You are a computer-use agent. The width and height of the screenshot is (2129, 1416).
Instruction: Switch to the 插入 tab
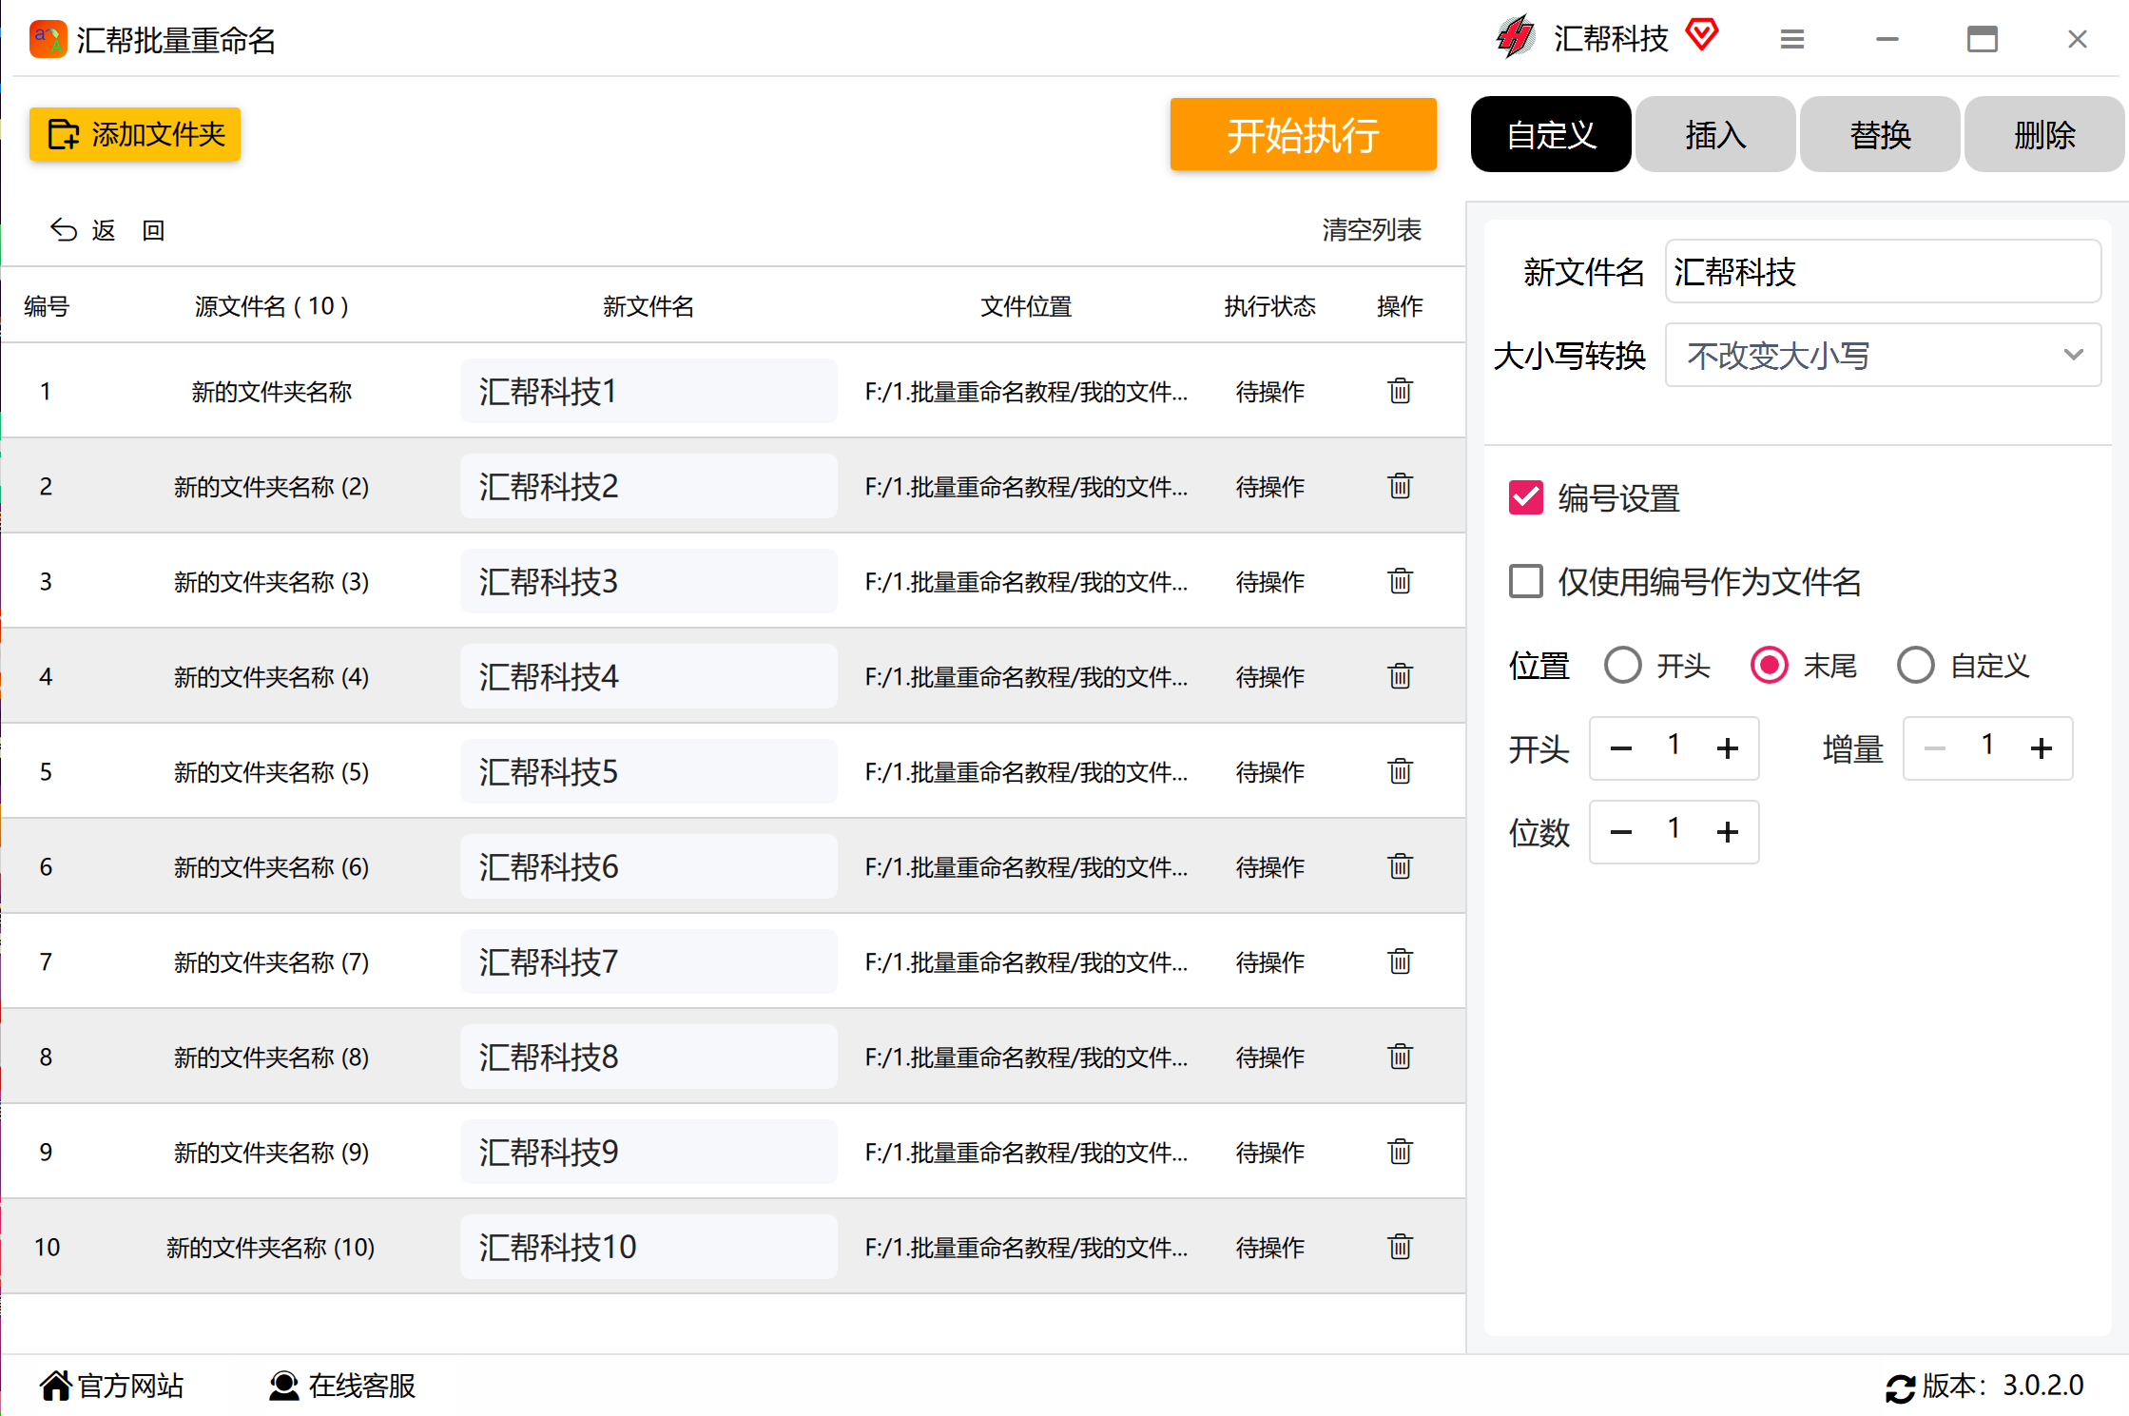1715,134
